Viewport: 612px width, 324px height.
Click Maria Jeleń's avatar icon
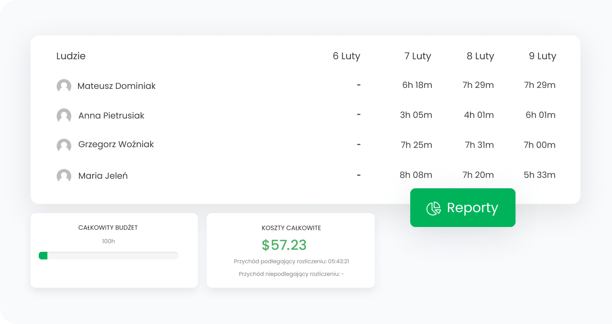(x=64, y=176)
